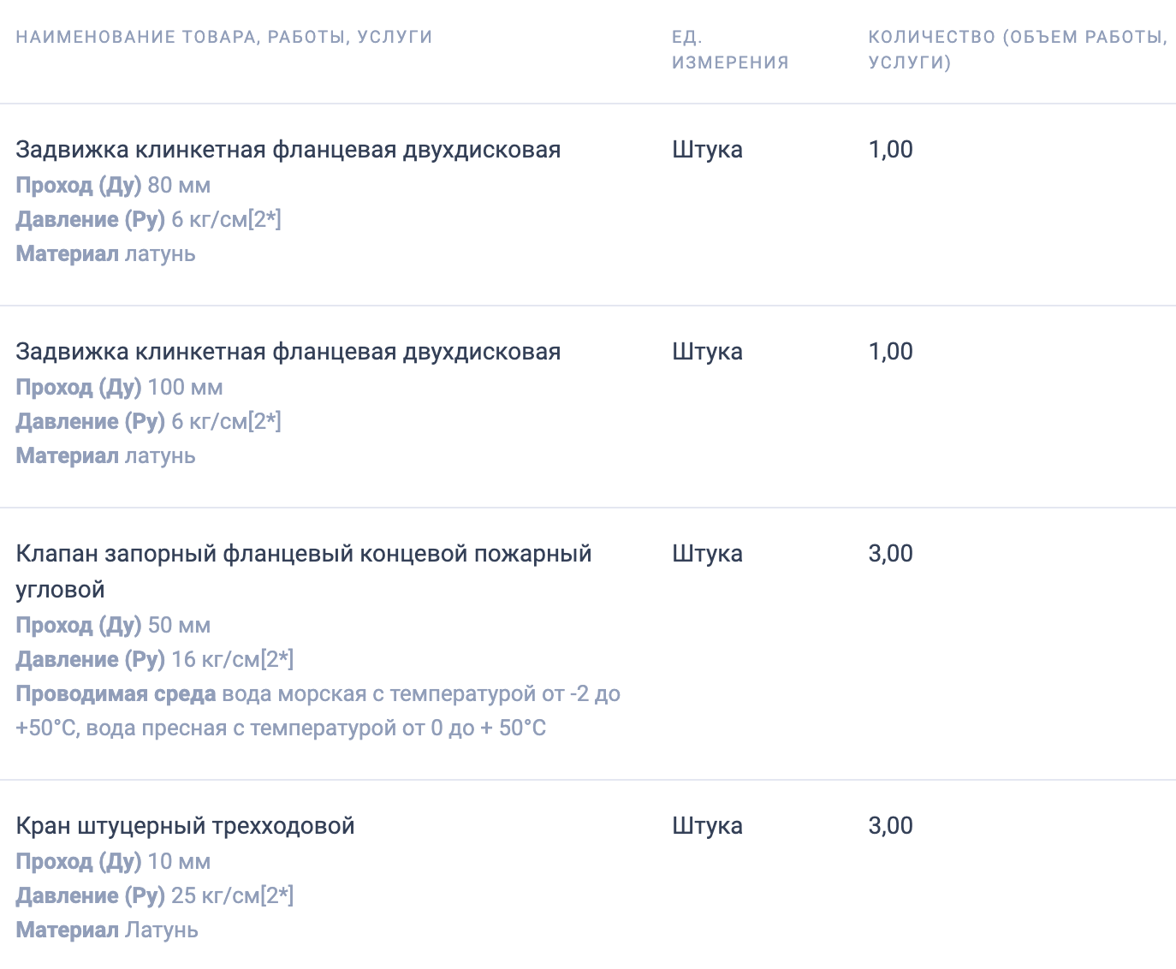Click the "Количество (объем работы, услуги)" column header

(x=1017, y=50)
